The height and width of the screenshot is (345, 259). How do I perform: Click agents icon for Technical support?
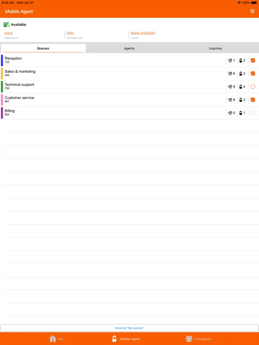coord(241,87)
